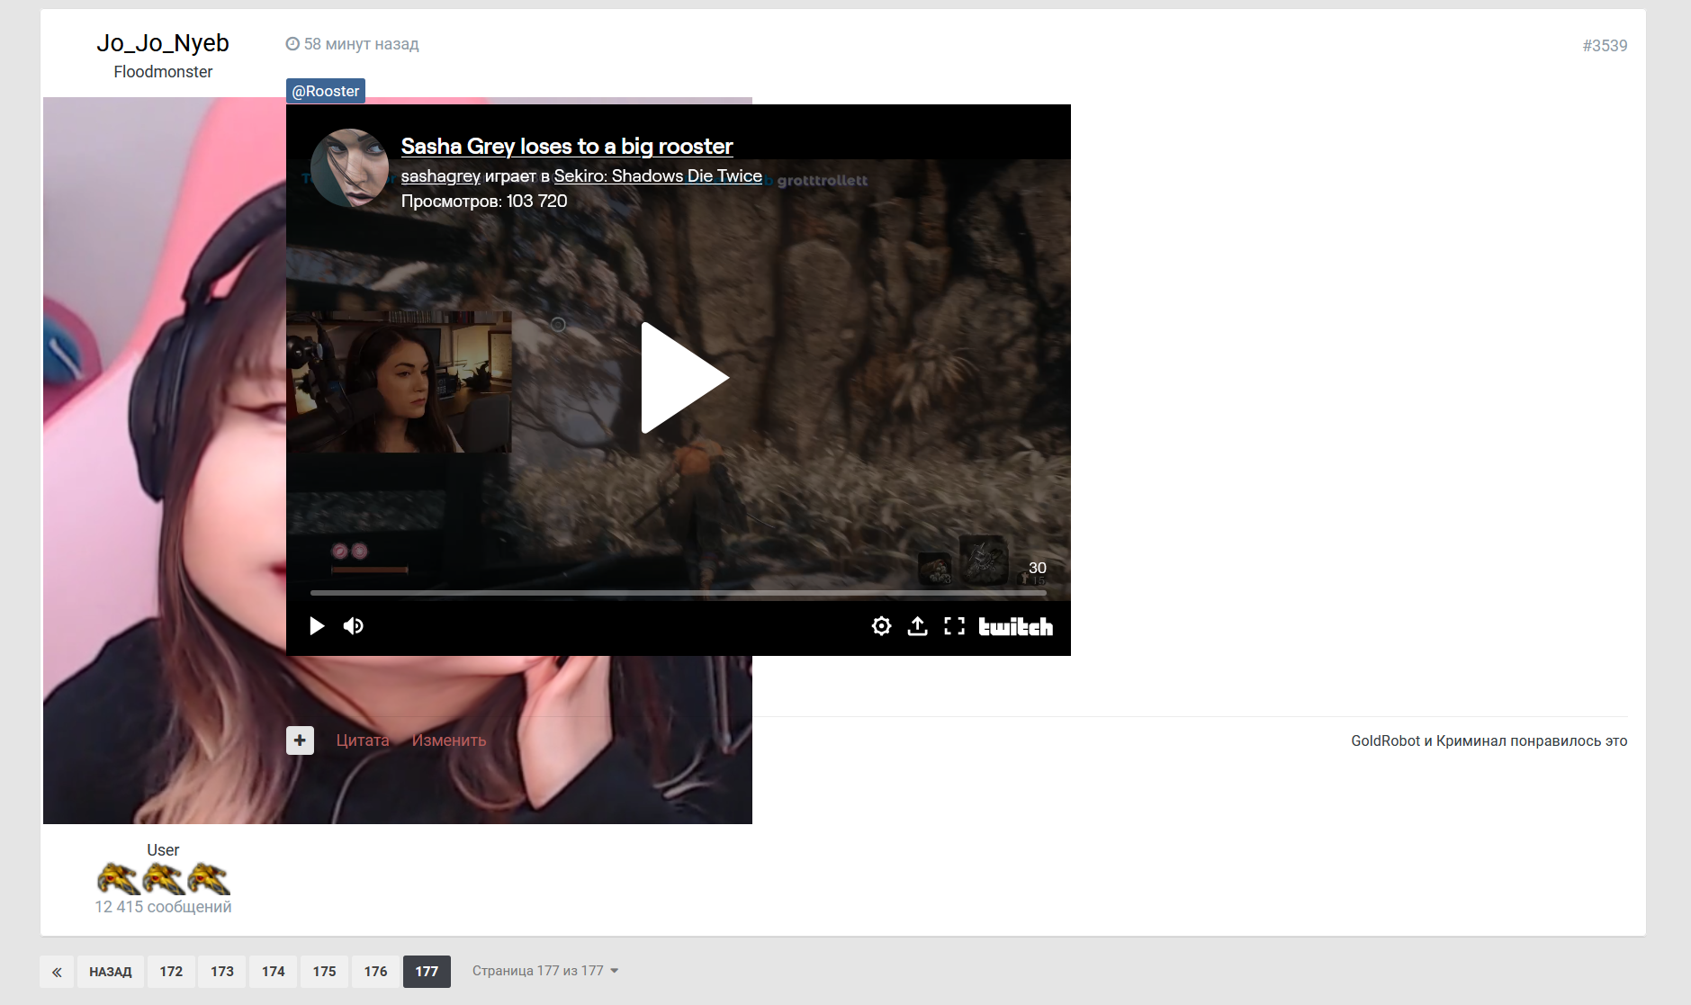This screenshot has width=1691, height=1005.
Task: Click the Изменить edit link
Action: tap(448, 740)
